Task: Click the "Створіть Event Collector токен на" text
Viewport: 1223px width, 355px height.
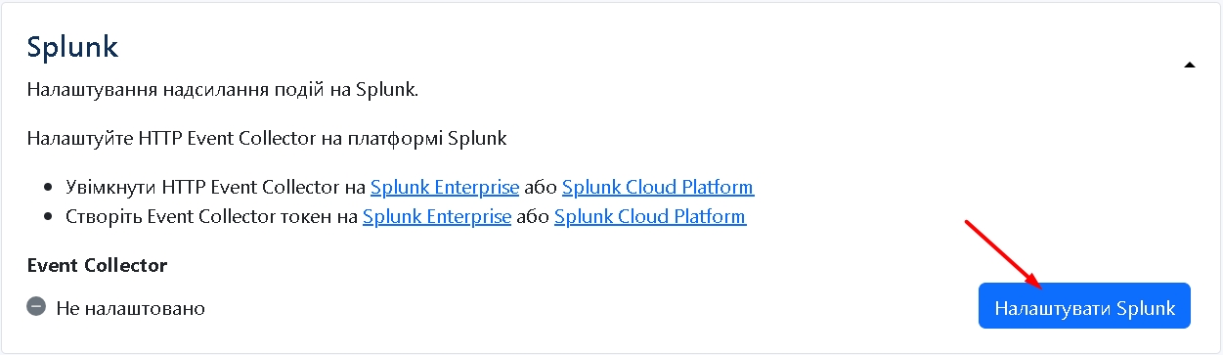Action: coord(211,216)
